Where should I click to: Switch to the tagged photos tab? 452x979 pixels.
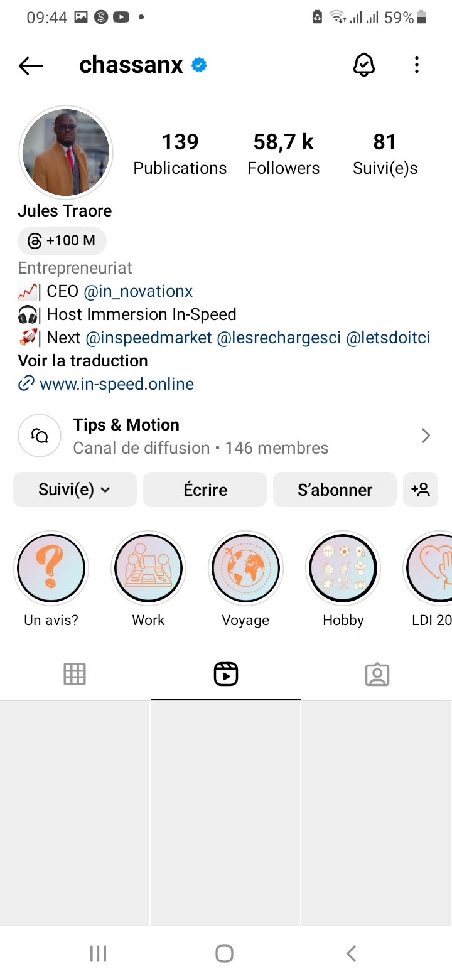[377, 674]
